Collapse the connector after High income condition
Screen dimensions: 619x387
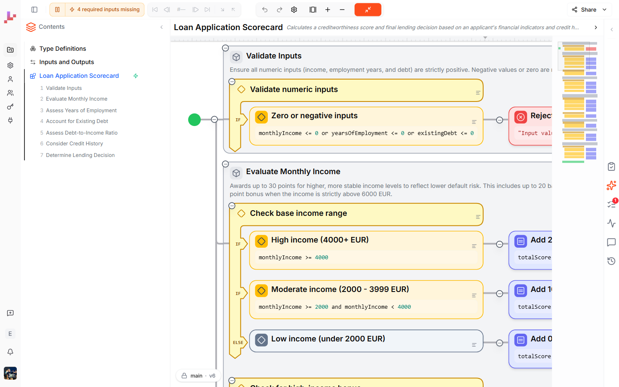pyautogui.click(x=499, y=244)
